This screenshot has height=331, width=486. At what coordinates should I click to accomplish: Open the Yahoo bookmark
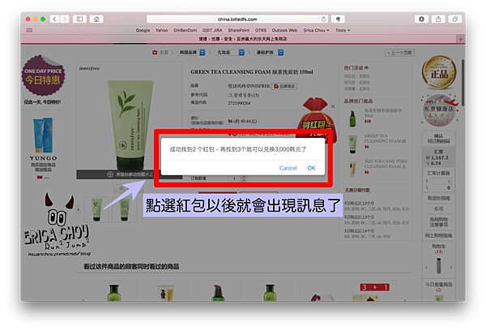tap(161, 30)
